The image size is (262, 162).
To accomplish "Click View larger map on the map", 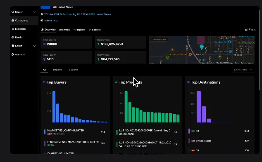I will [159, 40].
